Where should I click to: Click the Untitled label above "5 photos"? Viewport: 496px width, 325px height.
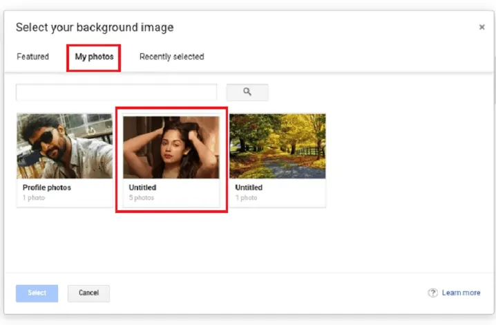click(142, 187)
